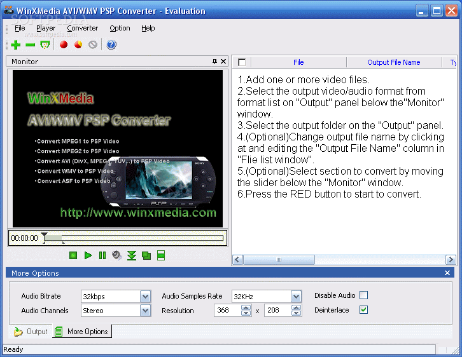Enable the Disable Audio checkbox
Image resolution: width=462 pixels, height=357 pixels.
pyautogui.click(x=364, y=295)
